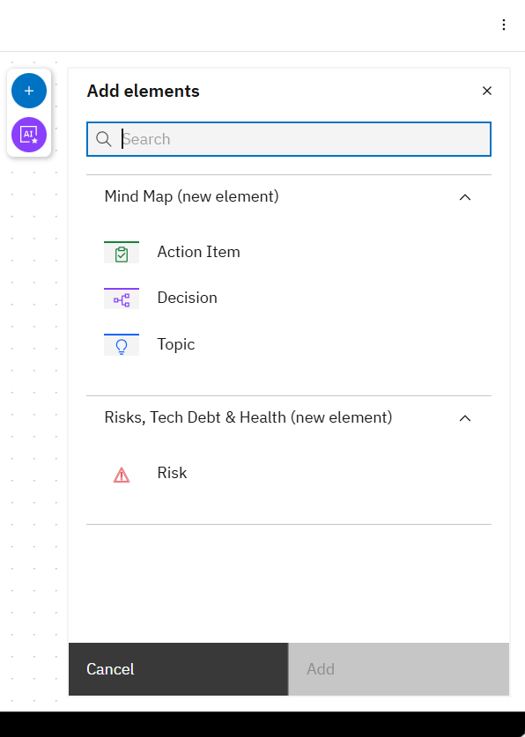Collapse the Mind Map section chevron
The image size is (525, 737).
(465, 197)
